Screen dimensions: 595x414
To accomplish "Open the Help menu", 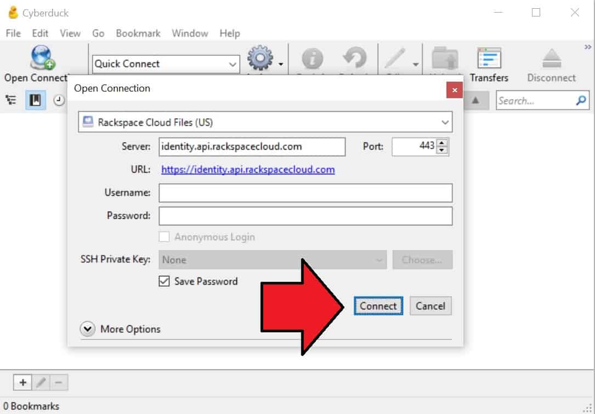I will pos(230,33).
